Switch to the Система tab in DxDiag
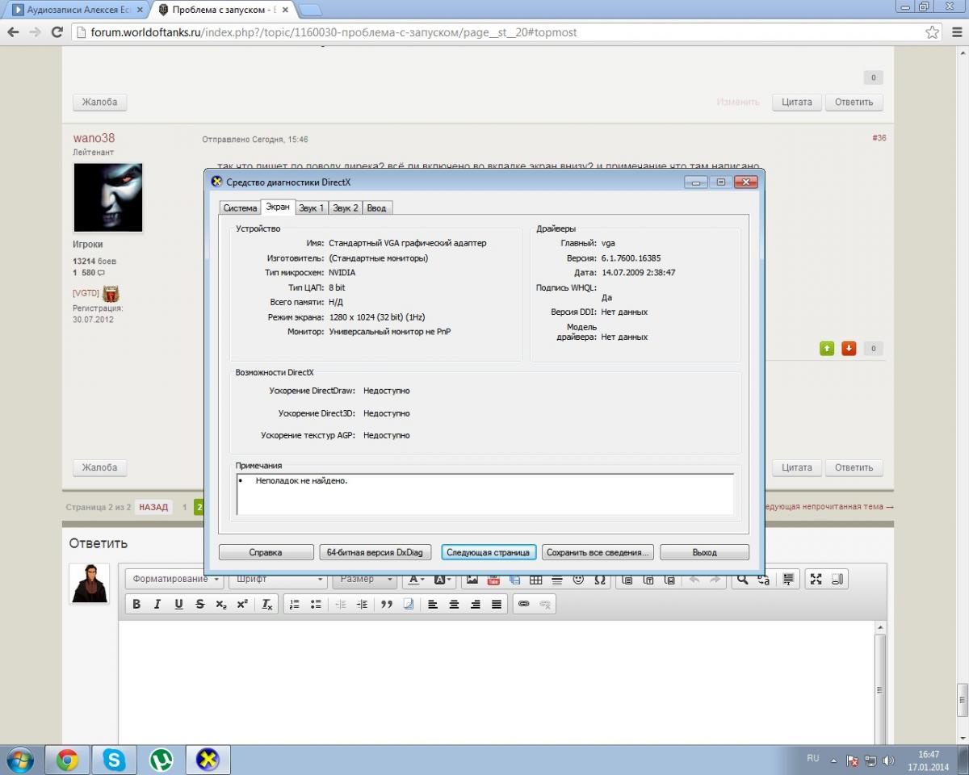 240,208
